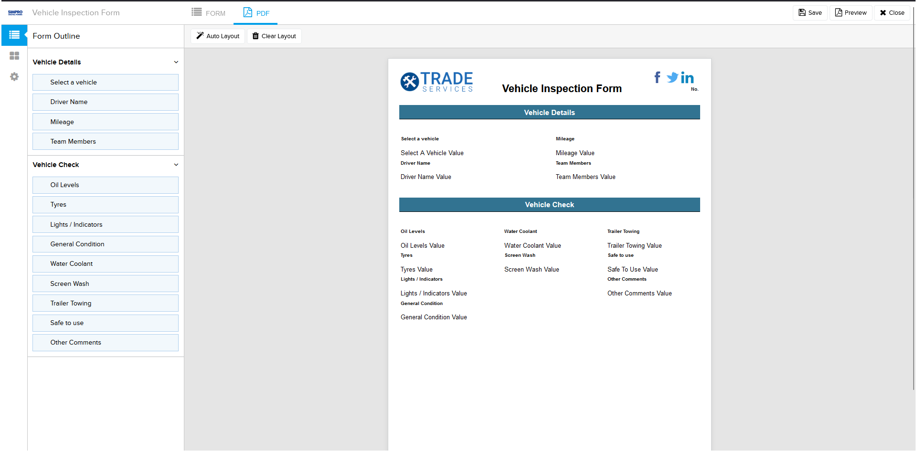Open settings gear icon in left sidebar
916x452 pixels.
[x=14, y=77]
